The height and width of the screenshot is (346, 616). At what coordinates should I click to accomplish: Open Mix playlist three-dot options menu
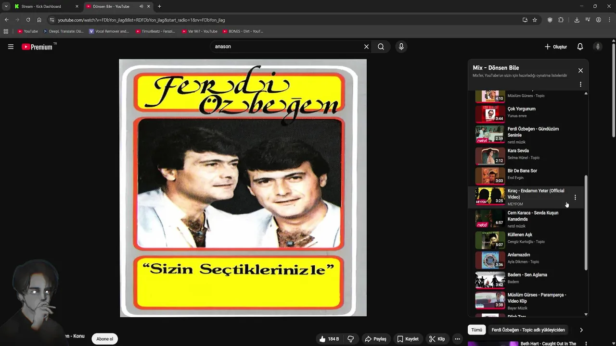(580, 84)
